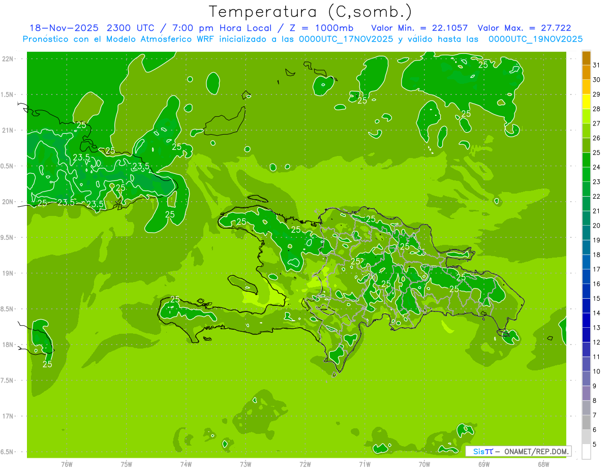
Task: Click the "5" color scale label
Action: [x=595, y=445]
